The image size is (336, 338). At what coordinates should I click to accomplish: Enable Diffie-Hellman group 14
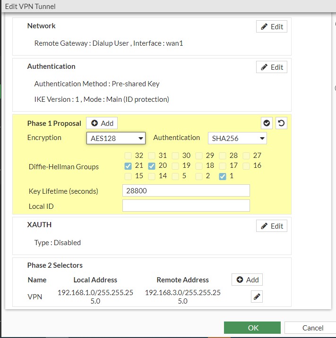pyautogui.click(x=152, y=176)
